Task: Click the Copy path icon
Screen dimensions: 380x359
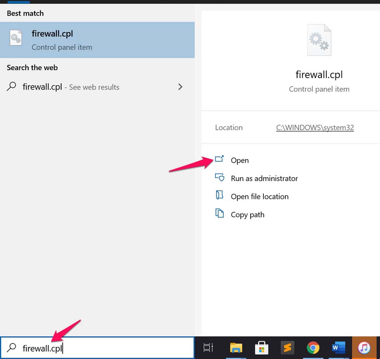Action: pyautogui.click(x=219, y=213)
